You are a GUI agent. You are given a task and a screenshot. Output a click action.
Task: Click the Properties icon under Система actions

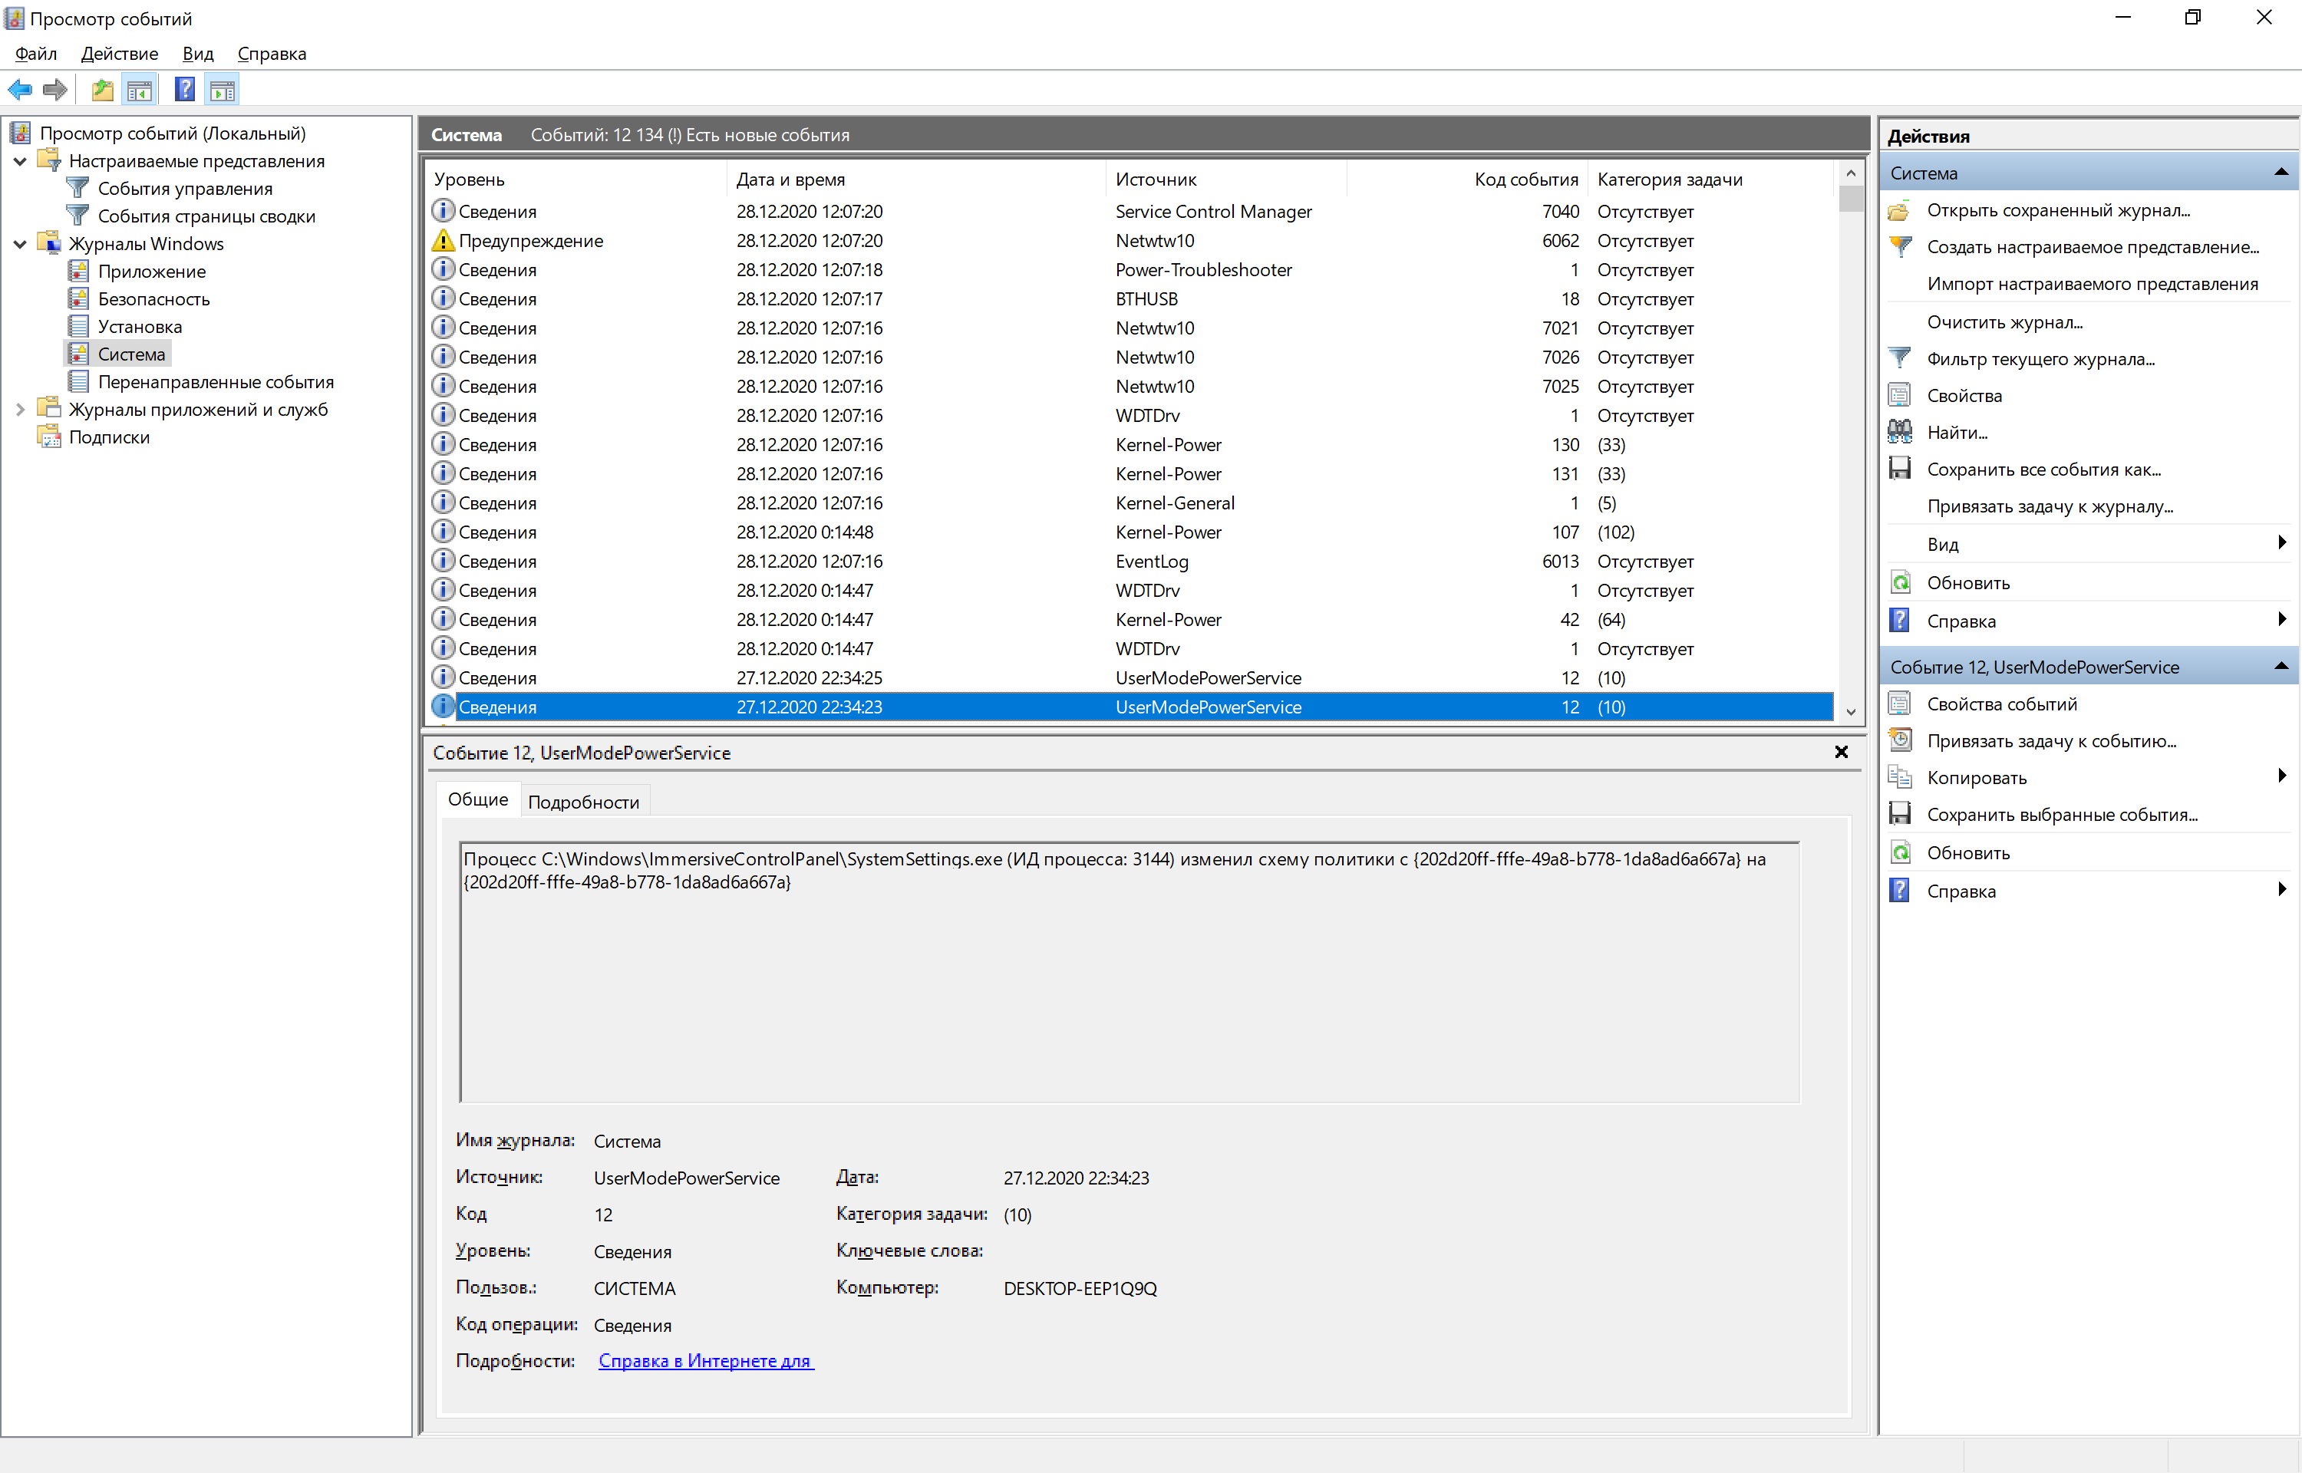coord(1899,395)
